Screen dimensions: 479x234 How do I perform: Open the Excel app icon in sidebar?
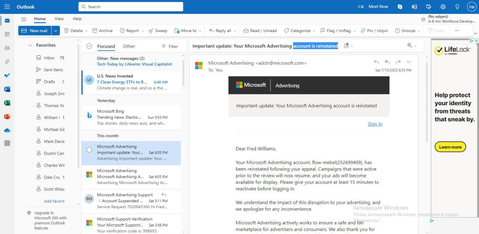(x=7, y=103)
